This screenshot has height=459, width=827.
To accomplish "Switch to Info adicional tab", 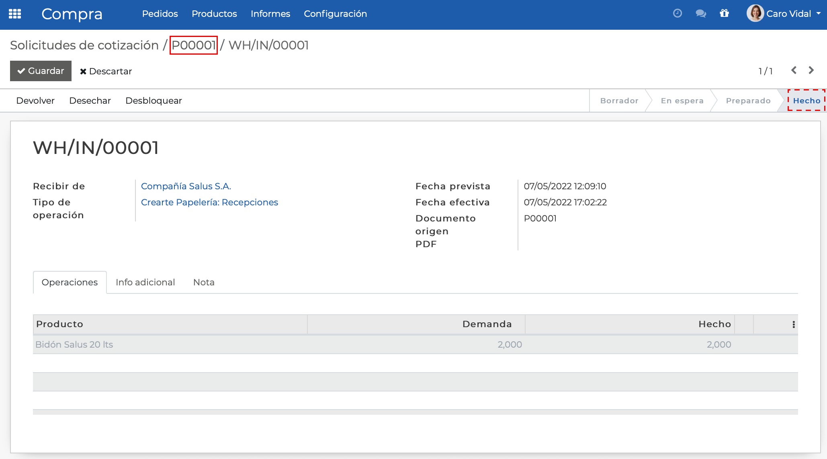I will [x=145, y=282].
